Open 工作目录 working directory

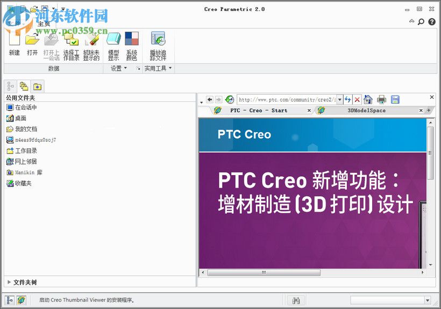coord(22,150)
